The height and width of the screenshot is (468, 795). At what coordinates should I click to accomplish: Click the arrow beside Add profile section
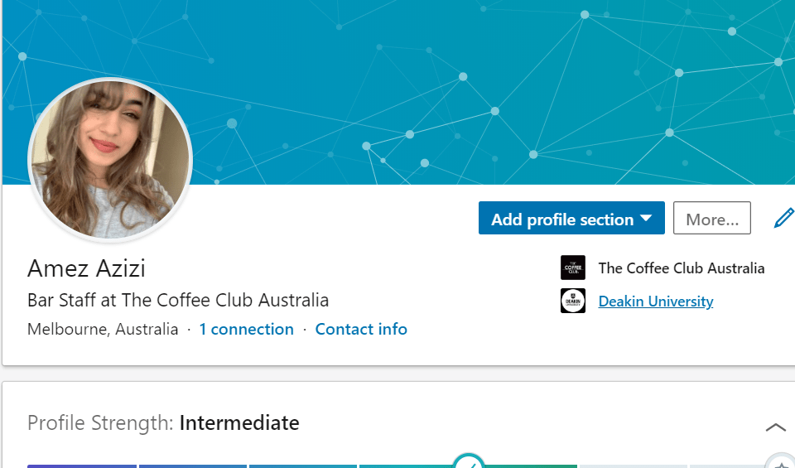647,219
